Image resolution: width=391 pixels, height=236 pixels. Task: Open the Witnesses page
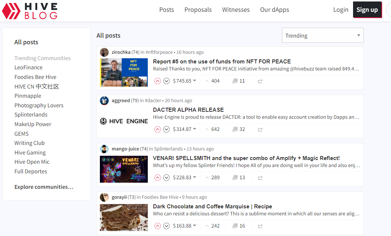[236, 10]
